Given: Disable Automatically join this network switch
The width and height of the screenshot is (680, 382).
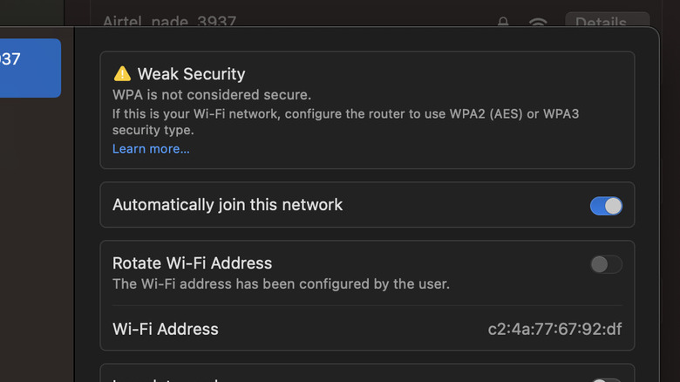Looking at the screenshot, I should (606, 206).
